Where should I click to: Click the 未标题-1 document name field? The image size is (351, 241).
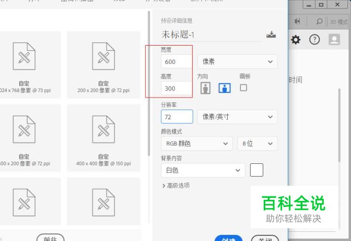pyautogui.click(x=212, y=35)
